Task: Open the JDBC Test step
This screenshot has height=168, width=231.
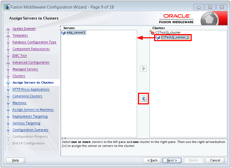Action: (20, 56)
